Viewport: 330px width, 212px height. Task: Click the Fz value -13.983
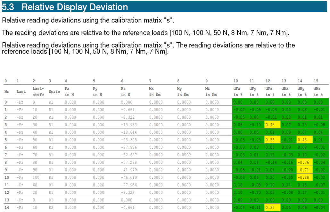tap(129, 125)
